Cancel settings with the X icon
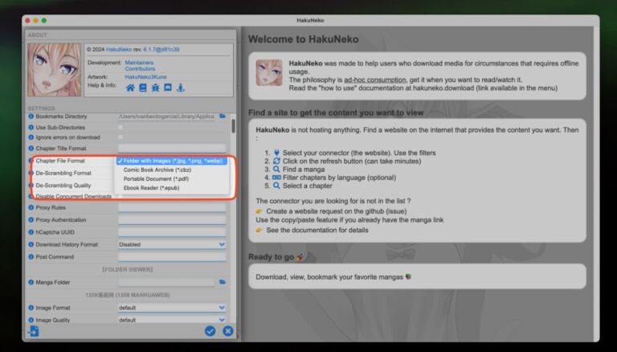 (227, 330)
